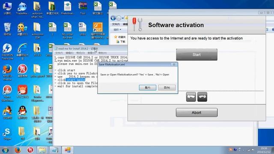274x154 pixels.
Task: Select the Internet Explorer style shortcut on desktop
Action: tap(22, 52)
